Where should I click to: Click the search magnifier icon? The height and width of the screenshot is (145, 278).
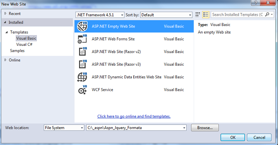point(267,14)
